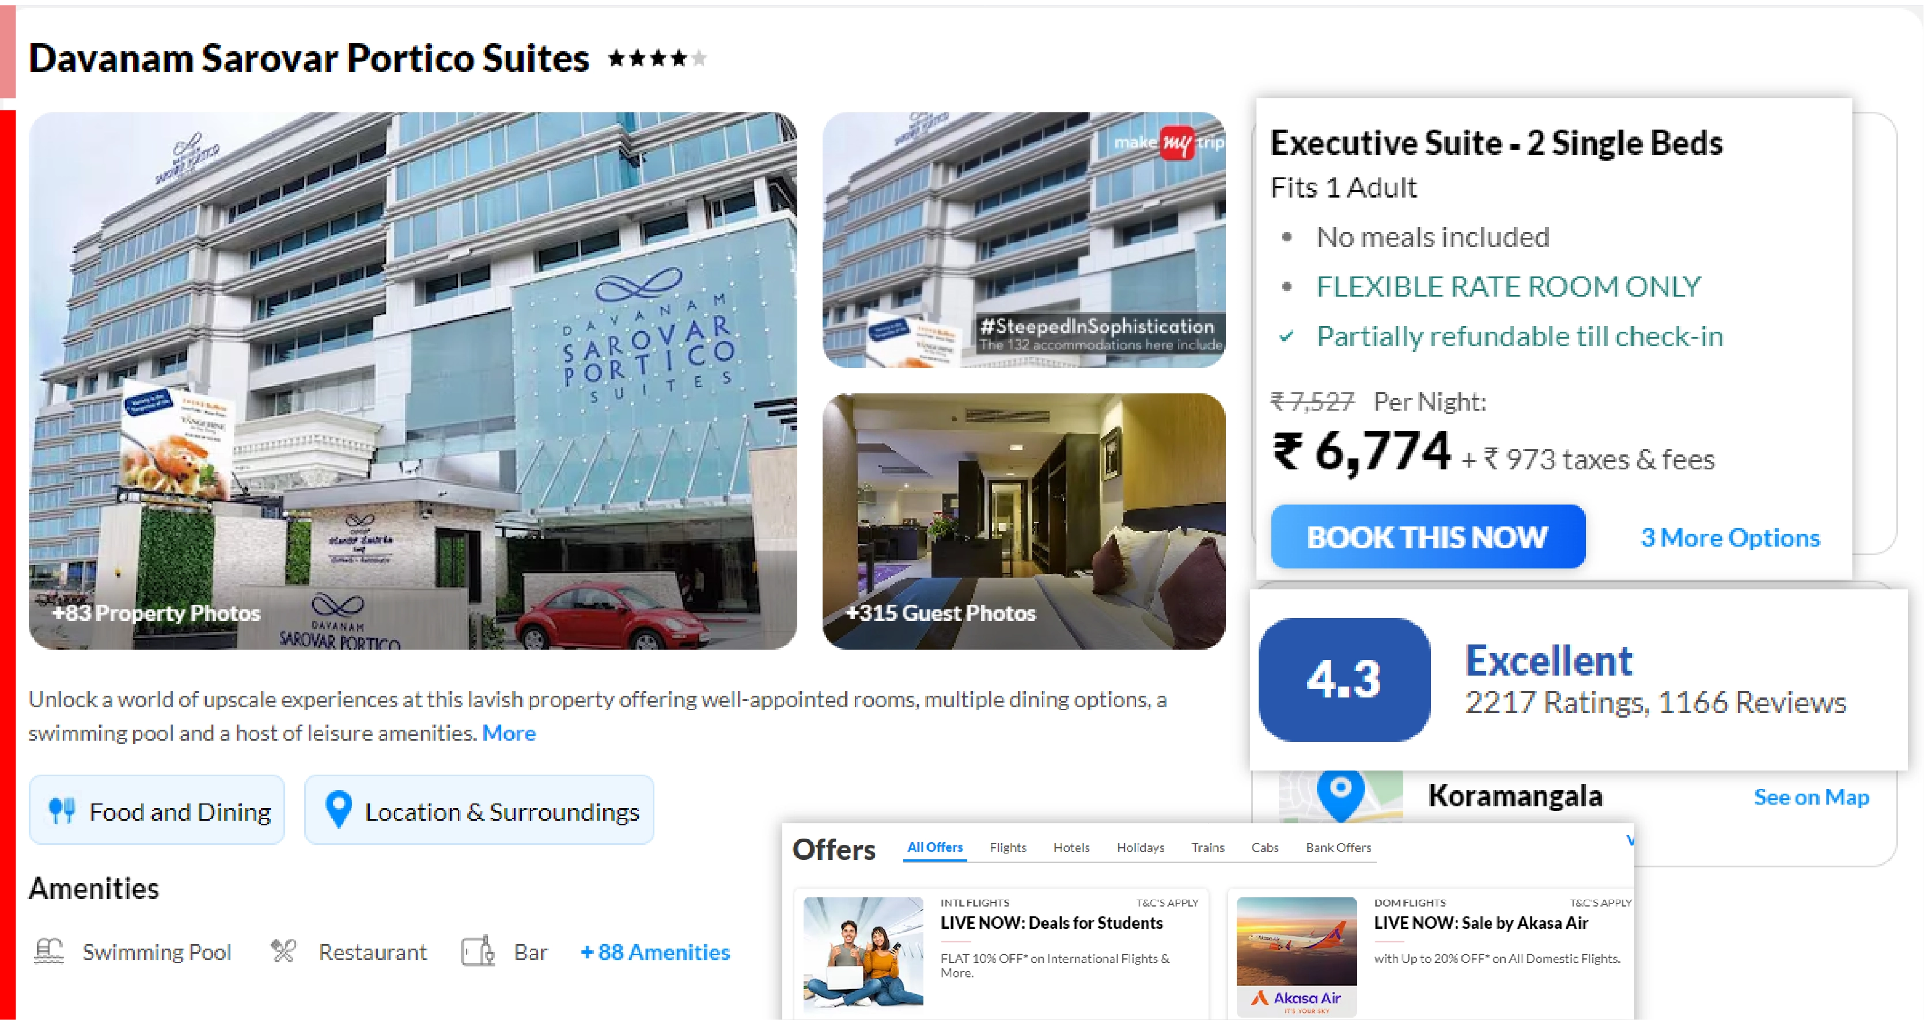
Task: Open the +83 Property Photos gallery
Action: click(157, 613)
